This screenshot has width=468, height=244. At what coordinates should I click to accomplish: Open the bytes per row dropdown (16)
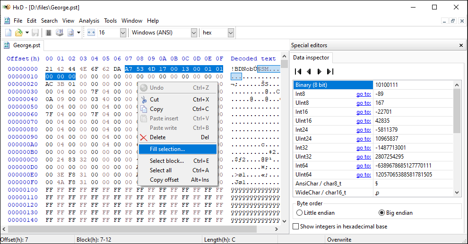coord(123,33)
